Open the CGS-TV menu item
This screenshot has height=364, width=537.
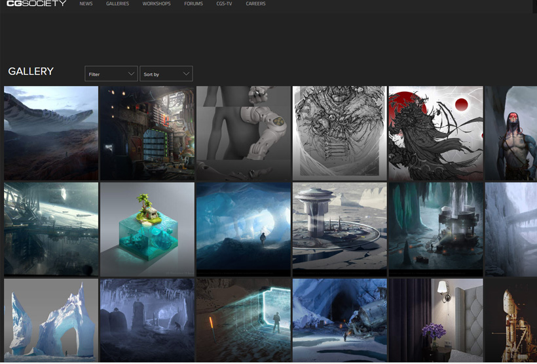tap(224, 4)
